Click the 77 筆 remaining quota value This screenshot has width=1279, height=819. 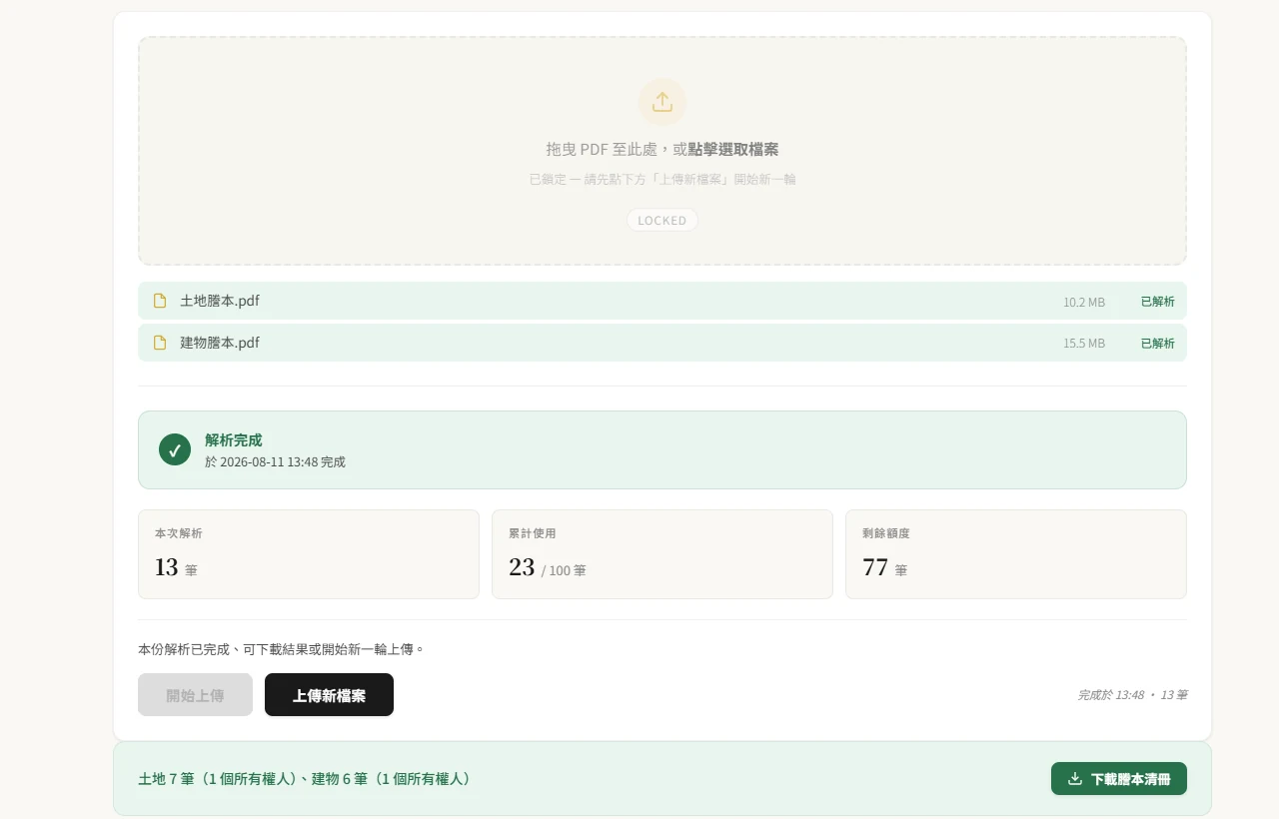[x=885, y=568]
